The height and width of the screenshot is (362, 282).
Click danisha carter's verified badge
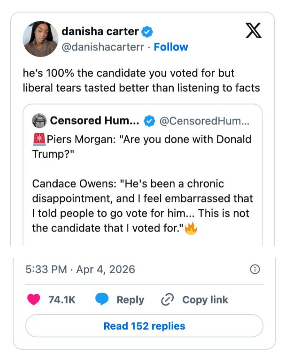pos(147,32)
